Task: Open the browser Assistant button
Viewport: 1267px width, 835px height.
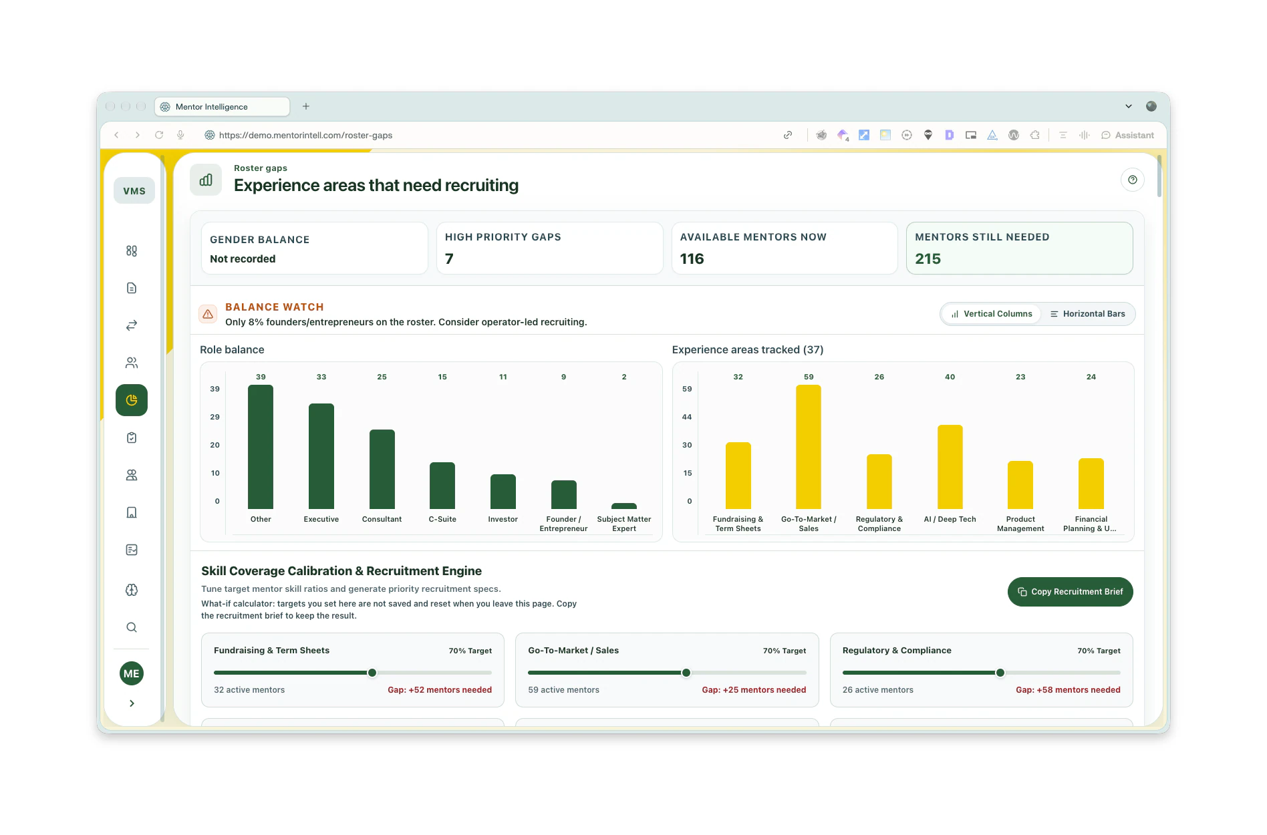Action: (1127, 135)
